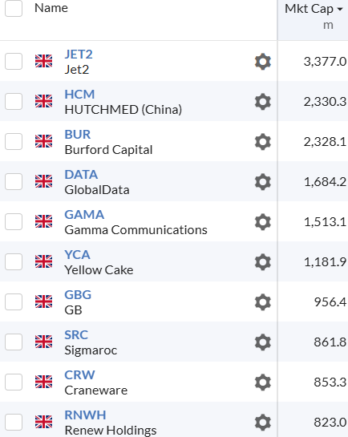348x437 pixels.
Task: Select the checkbox for Renew Holdings
Action: coord(14,423)
